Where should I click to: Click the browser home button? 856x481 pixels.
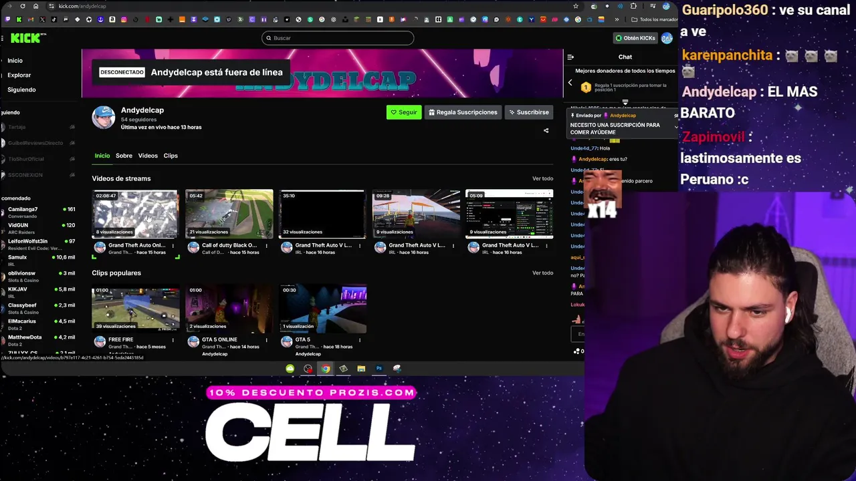pyautogui.click(x=35, y=6)
